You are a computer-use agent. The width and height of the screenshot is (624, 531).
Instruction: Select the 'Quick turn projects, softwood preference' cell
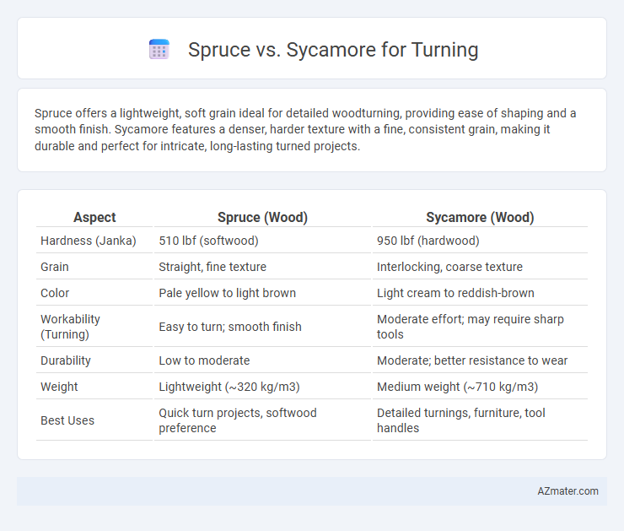[x=262, y=420]
